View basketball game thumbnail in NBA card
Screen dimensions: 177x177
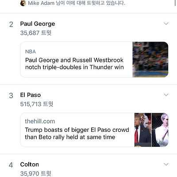pos(150,60)
